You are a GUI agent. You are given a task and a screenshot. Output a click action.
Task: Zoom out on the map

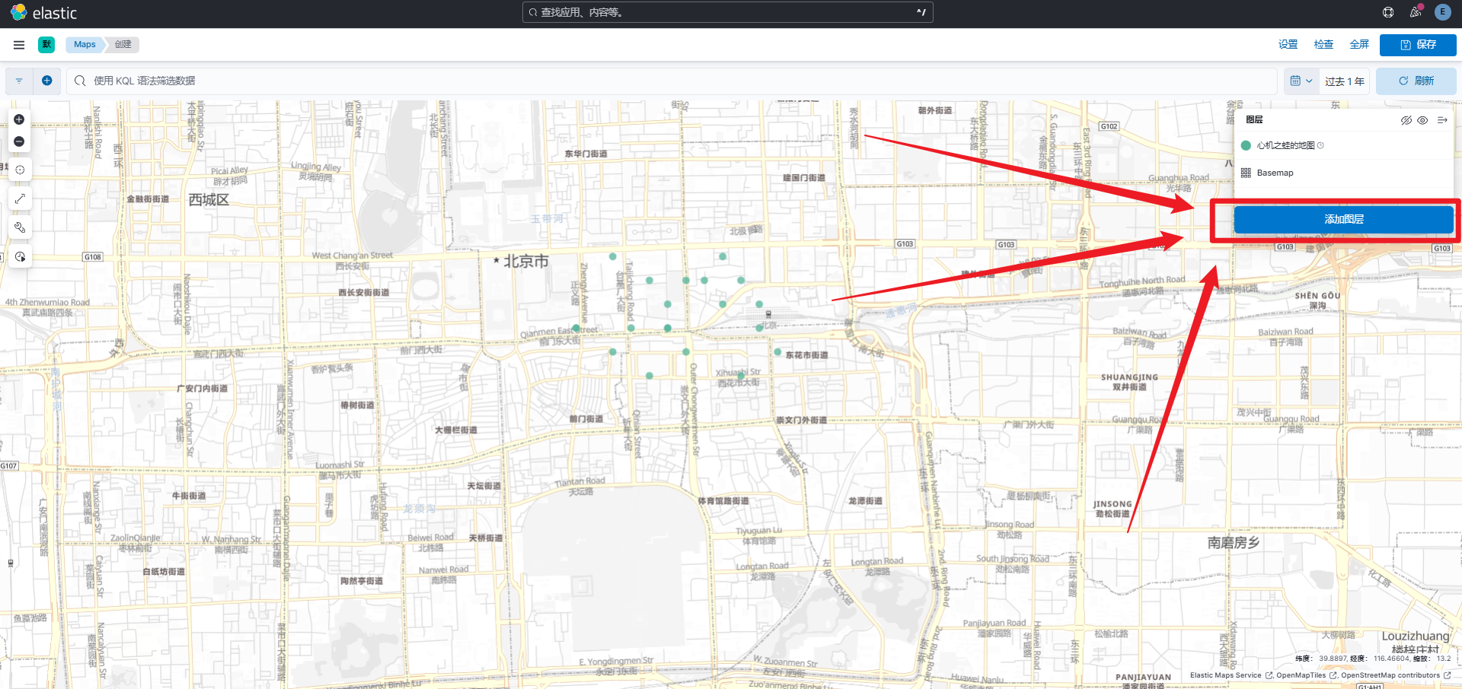tap(19, 141)
